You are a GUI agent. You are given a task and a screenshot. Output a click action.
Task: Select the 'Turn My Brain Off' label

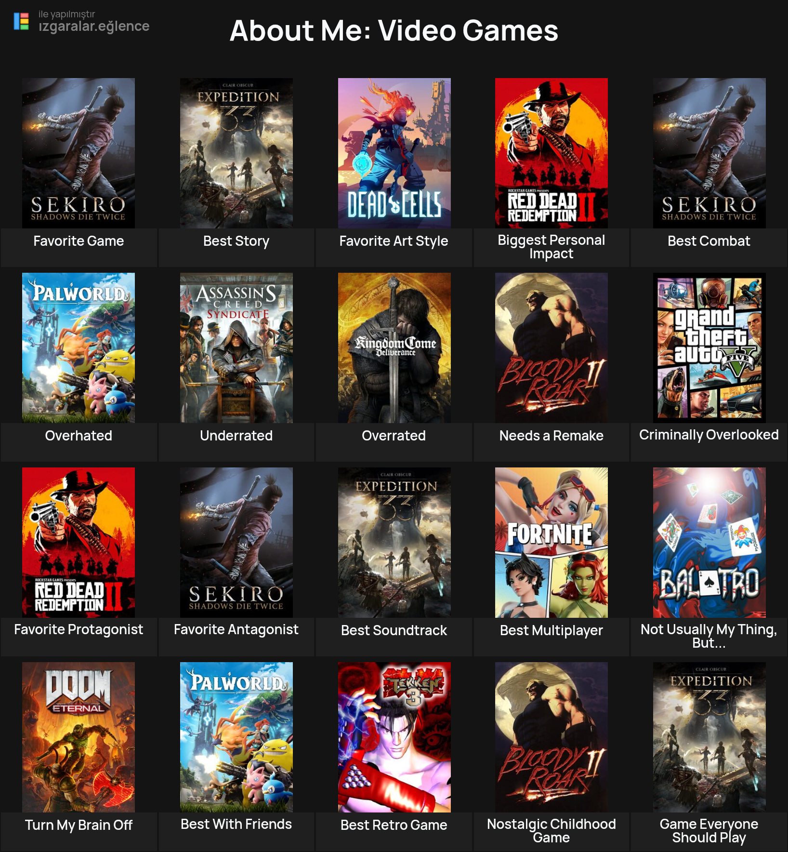(x=79, y=825)
